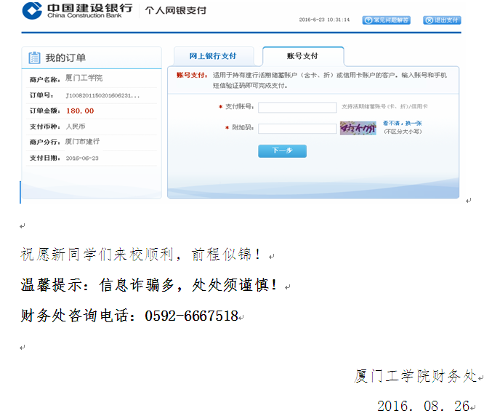Click into the 附加码 text box
Image resolution: width=500 pixels, height=416 pixels.
(297, 129)
